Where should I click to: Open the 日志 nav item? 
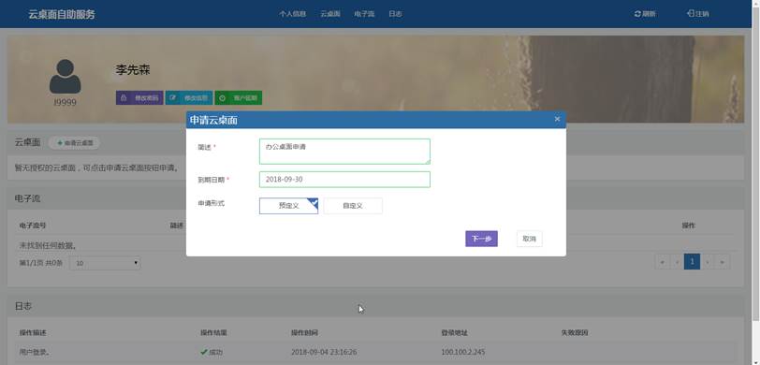[395, 14]
